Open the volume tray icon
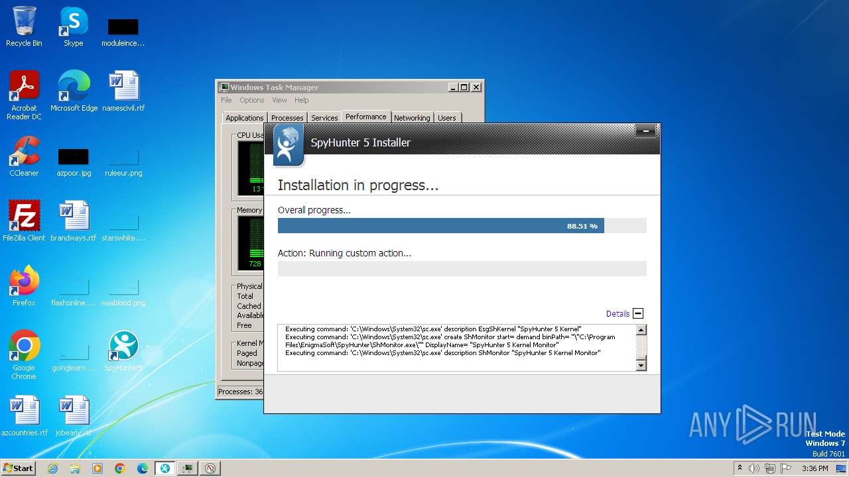Screen dimensions: 849x477 (x=754, y=468)
